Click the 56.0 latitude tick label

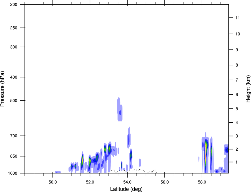click(164, 182)
